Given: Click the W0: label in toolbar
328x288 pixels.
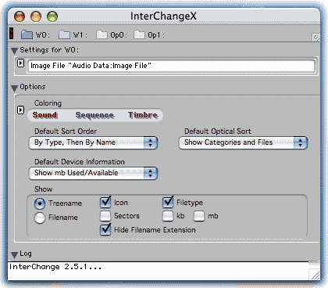Looking at the screenshot, I should [x=43, y=35].
